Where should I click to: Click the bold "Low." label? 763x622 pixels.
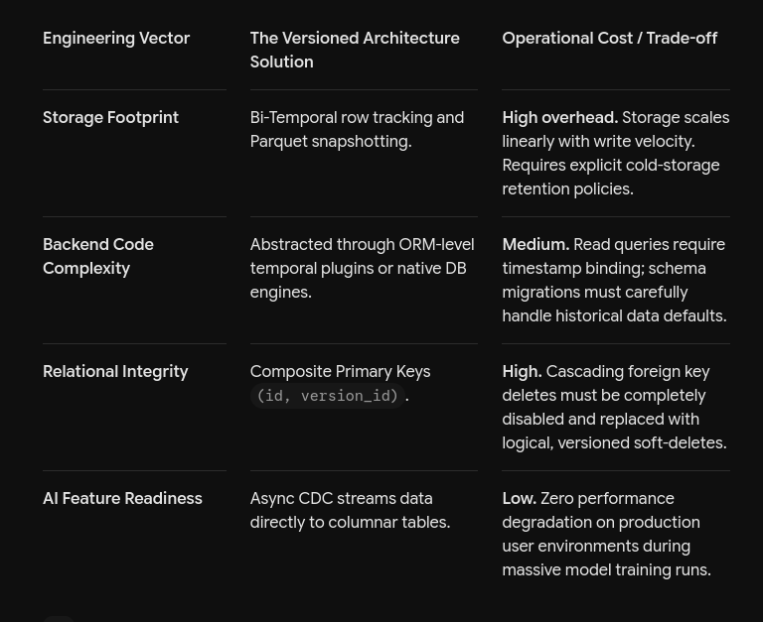point(519,498)
